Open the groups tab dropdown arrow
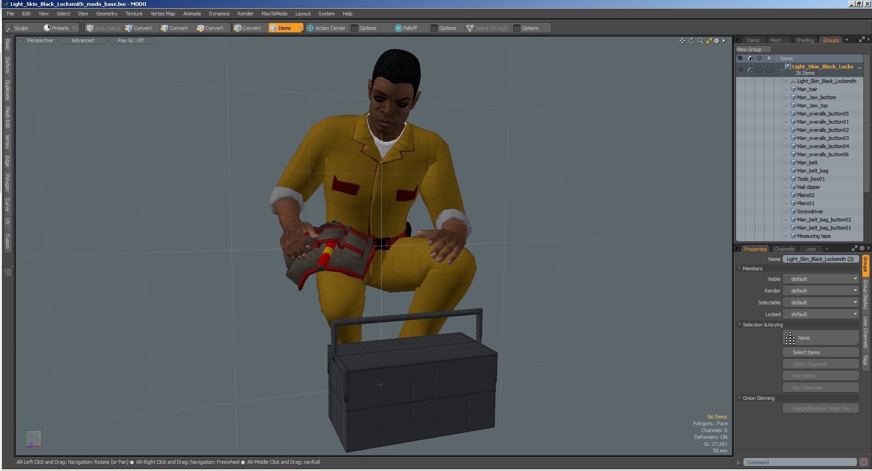This screenshot has height=471, width=872. pyautogui.click(x=847, y=40)
